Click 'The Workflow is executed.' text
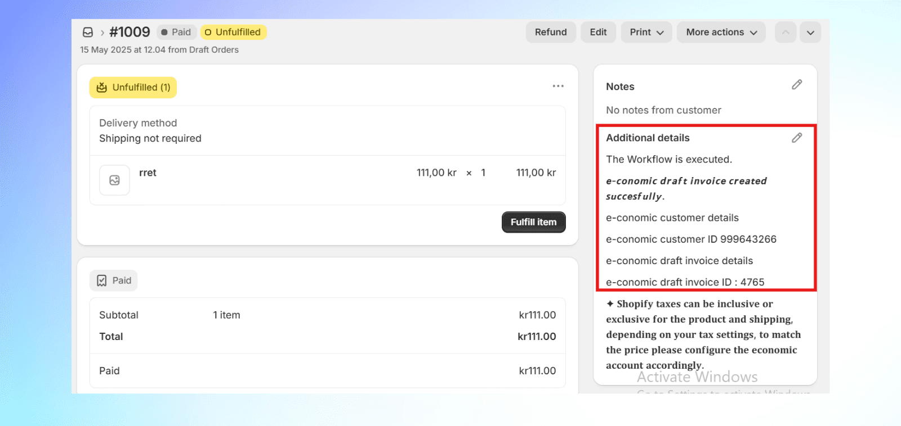Screen dimensions: 901x426 click(x=669, y=159)
